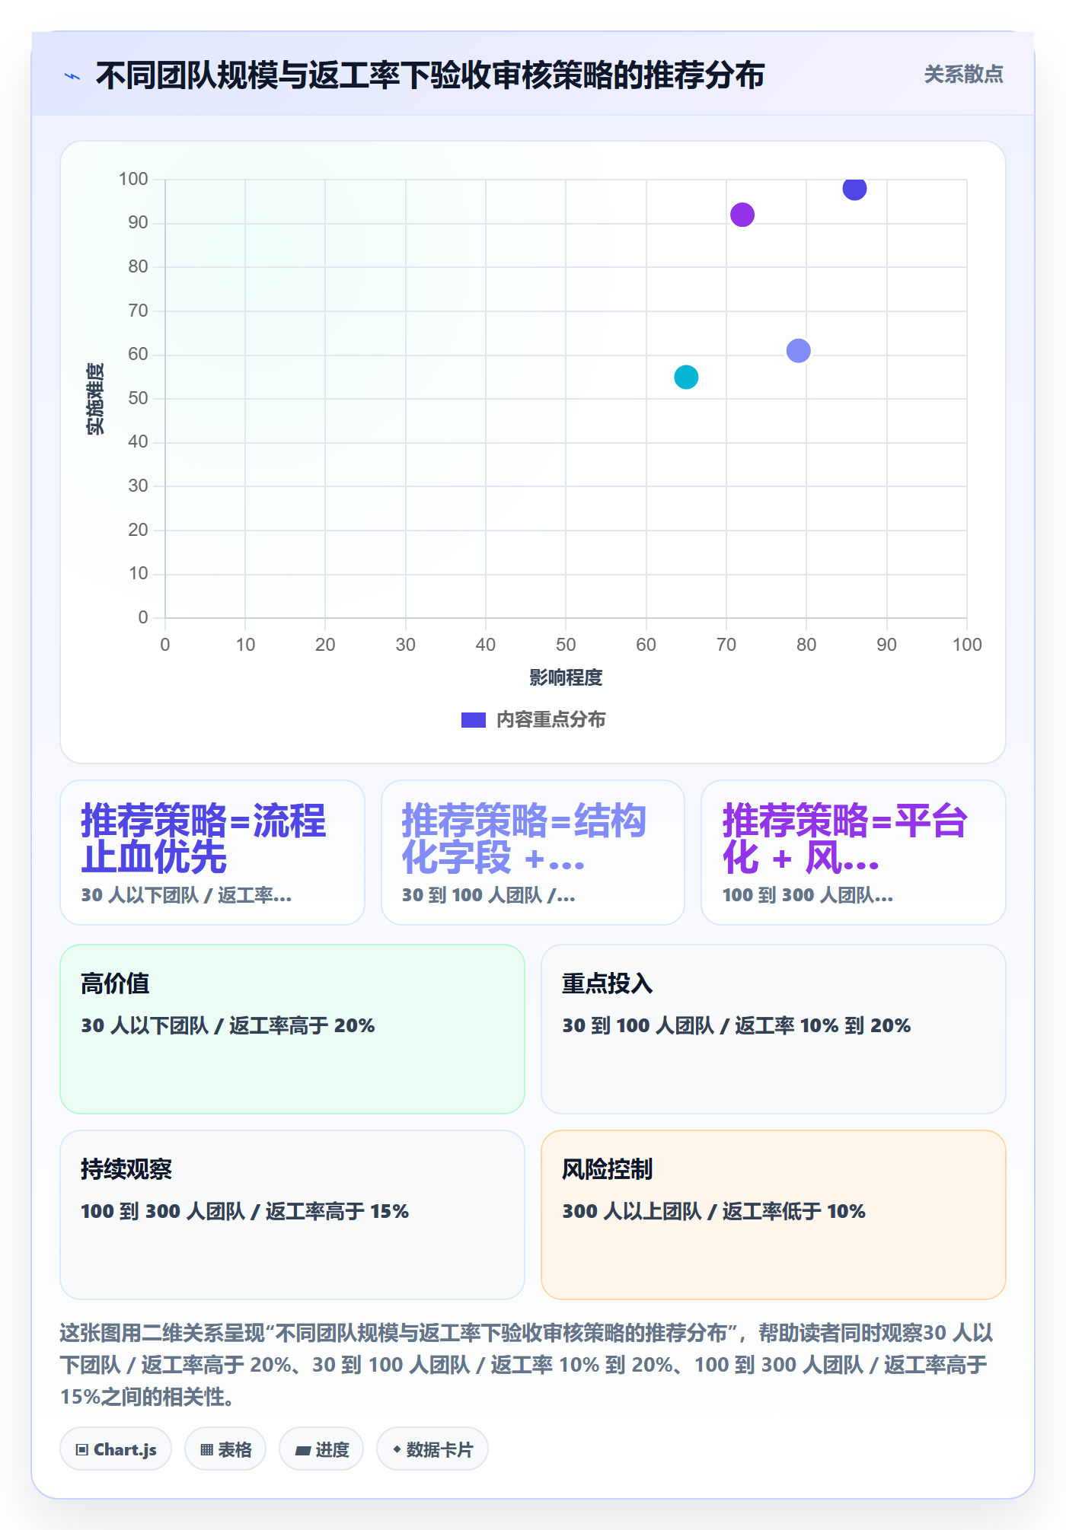Click the 风险控制 card heading
The image size is (1066, 1530).
608,1169
